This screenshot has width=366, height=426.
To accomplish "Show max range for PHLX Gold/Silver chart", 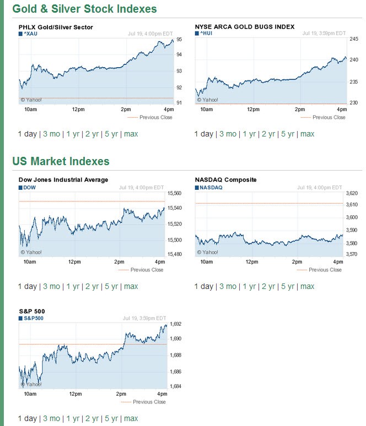I will tap(131, 134).
